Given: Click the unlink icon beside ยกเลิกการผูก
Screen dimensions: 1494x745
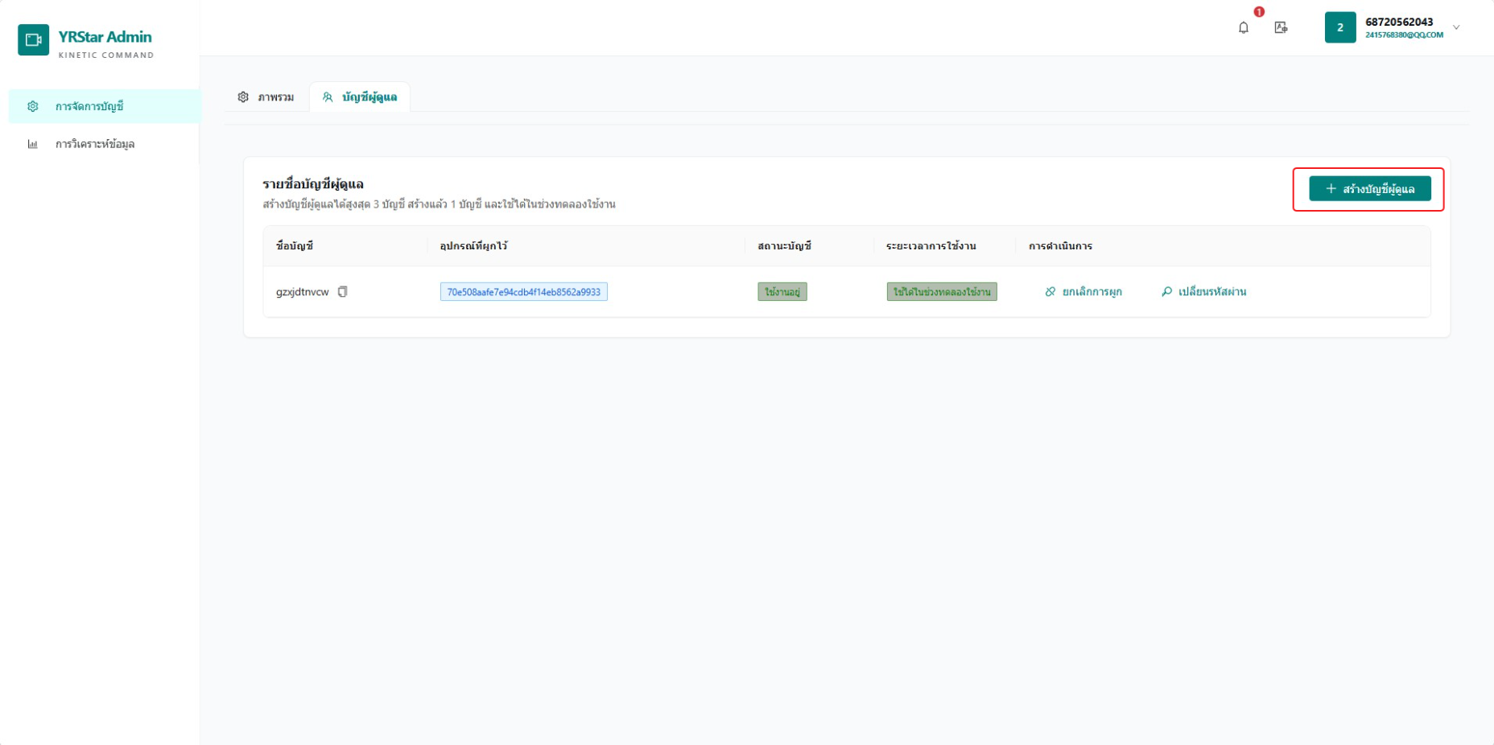Looking at the screenshot, I should [1050, 292].
